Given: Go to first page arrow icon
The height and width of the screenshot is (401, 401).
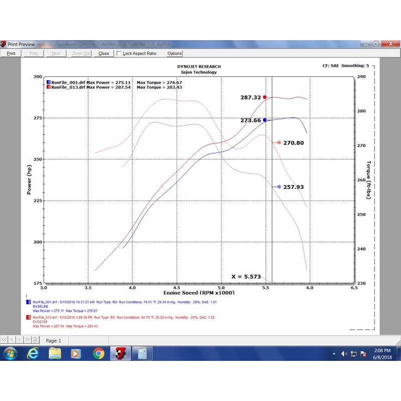Looking at the screenshot, I should [x=5, y=339].
